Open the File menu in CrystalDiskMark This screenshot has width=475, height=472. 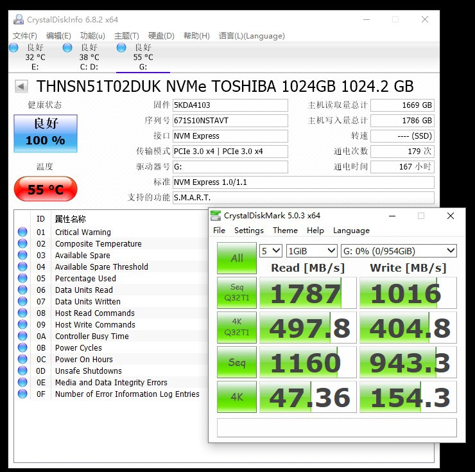(x=219, y=231)
